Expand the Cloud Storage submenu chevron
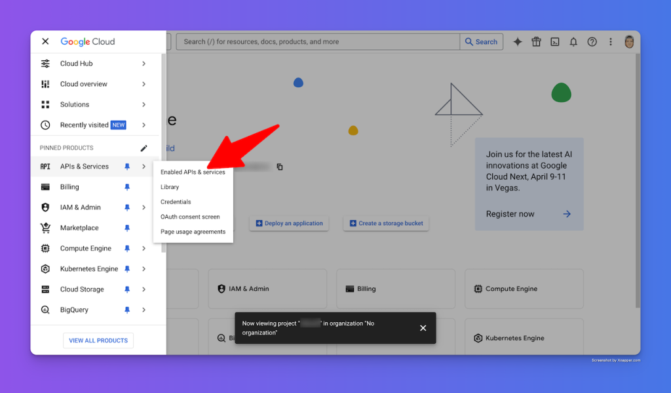This screenshot has height=393, width=671. 144,289
